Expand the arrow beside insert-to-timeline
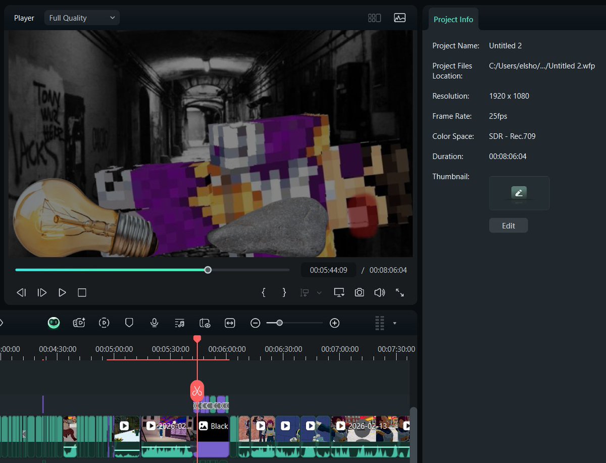The image size is (606, 463). [x=319, y=293]
